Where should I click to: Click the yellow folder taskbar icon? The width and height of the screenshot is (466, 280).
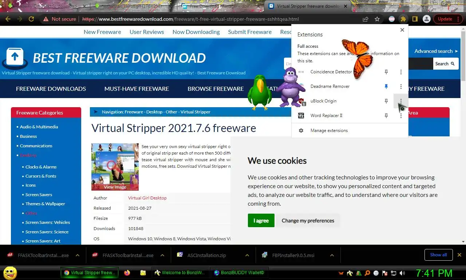(143, 273)
